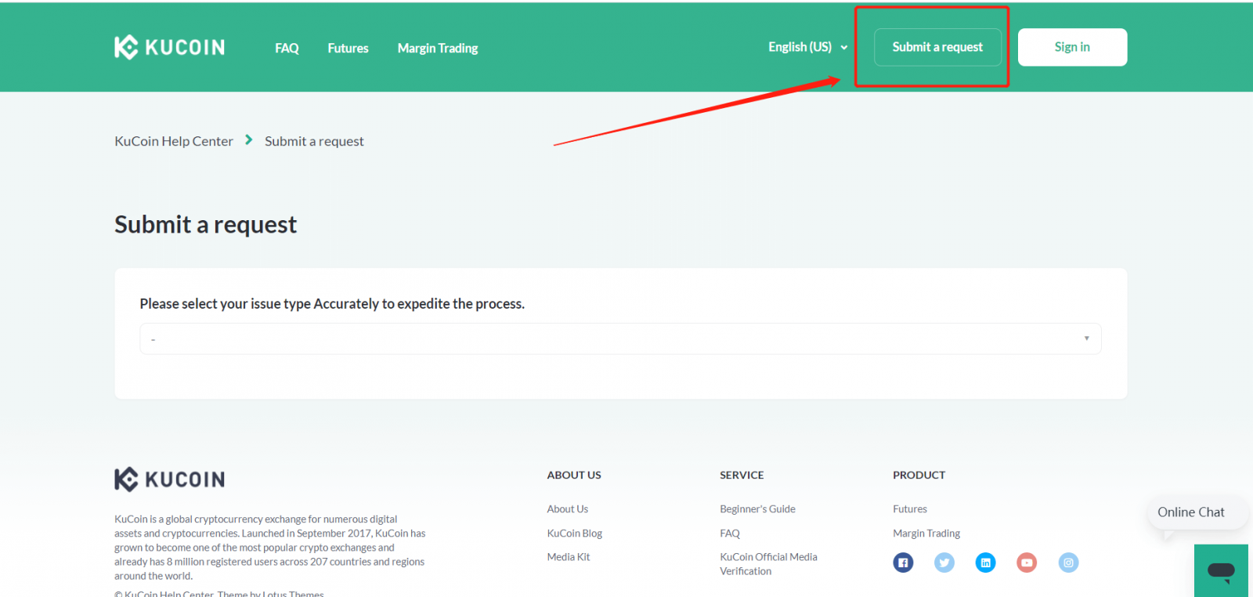Click the KuCoin logo in header

[169, 47]
